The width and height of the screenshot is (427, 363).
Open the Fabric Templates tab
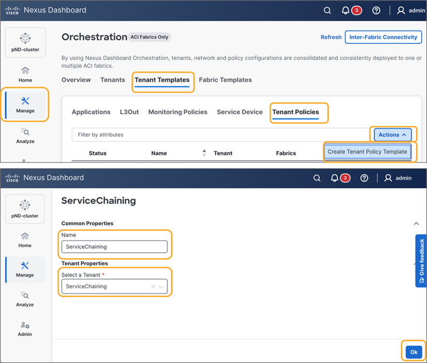coord(225,80)
